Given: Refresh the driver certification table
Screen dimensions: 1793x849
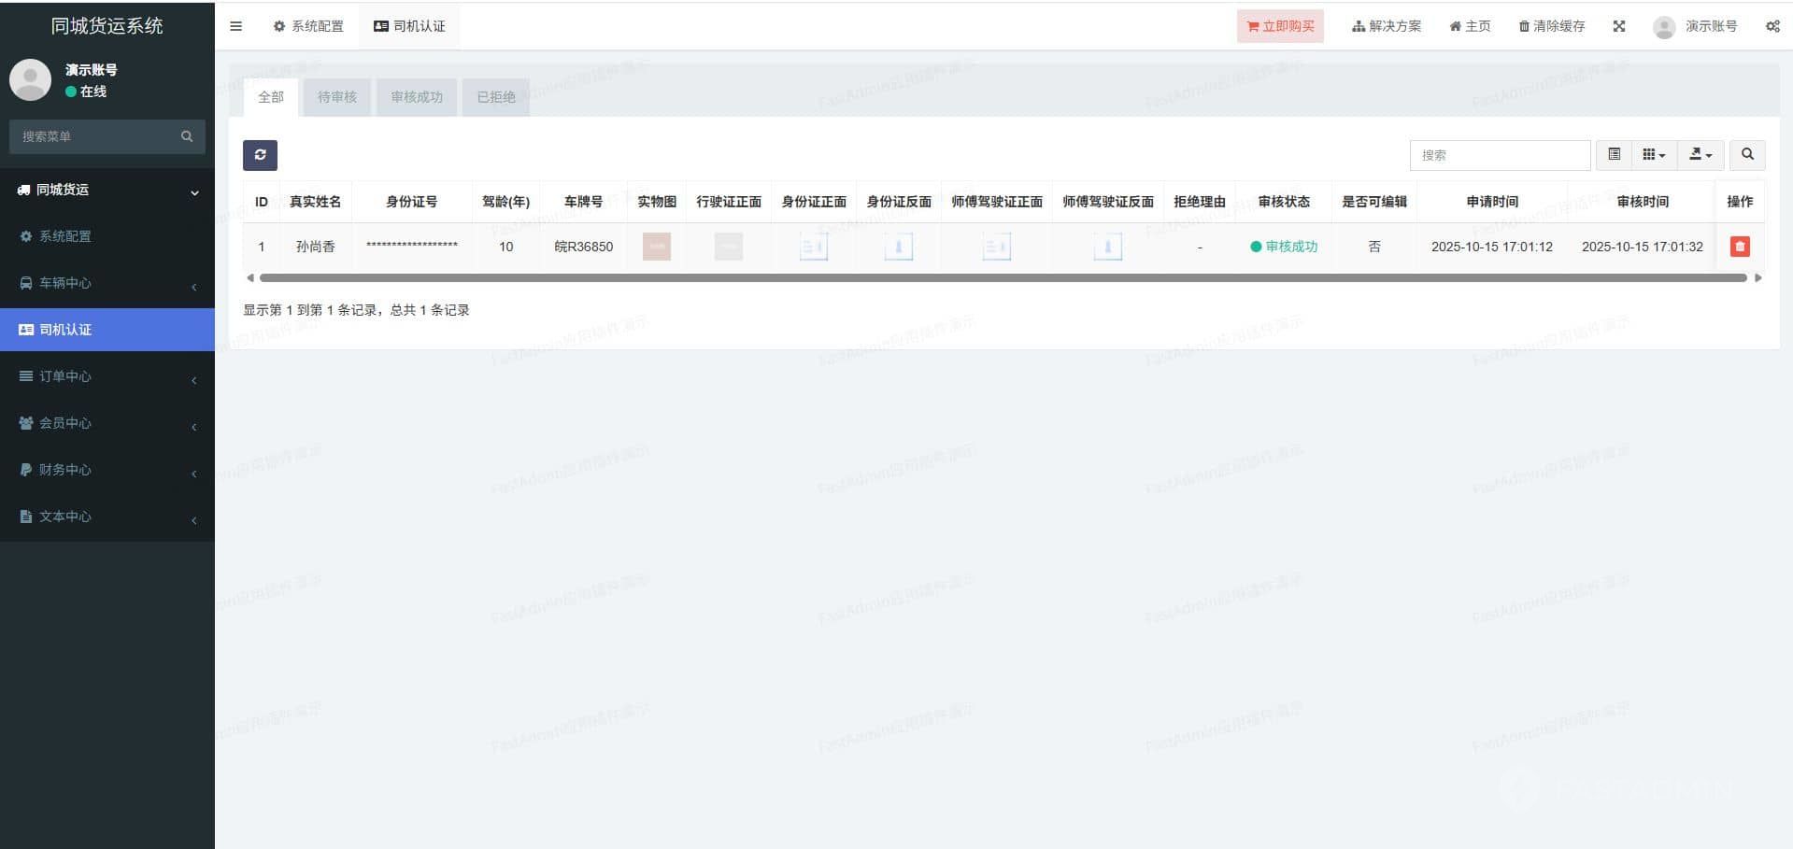Looking at the screenshot, I should pyautogui.click(x=260, y=155).
